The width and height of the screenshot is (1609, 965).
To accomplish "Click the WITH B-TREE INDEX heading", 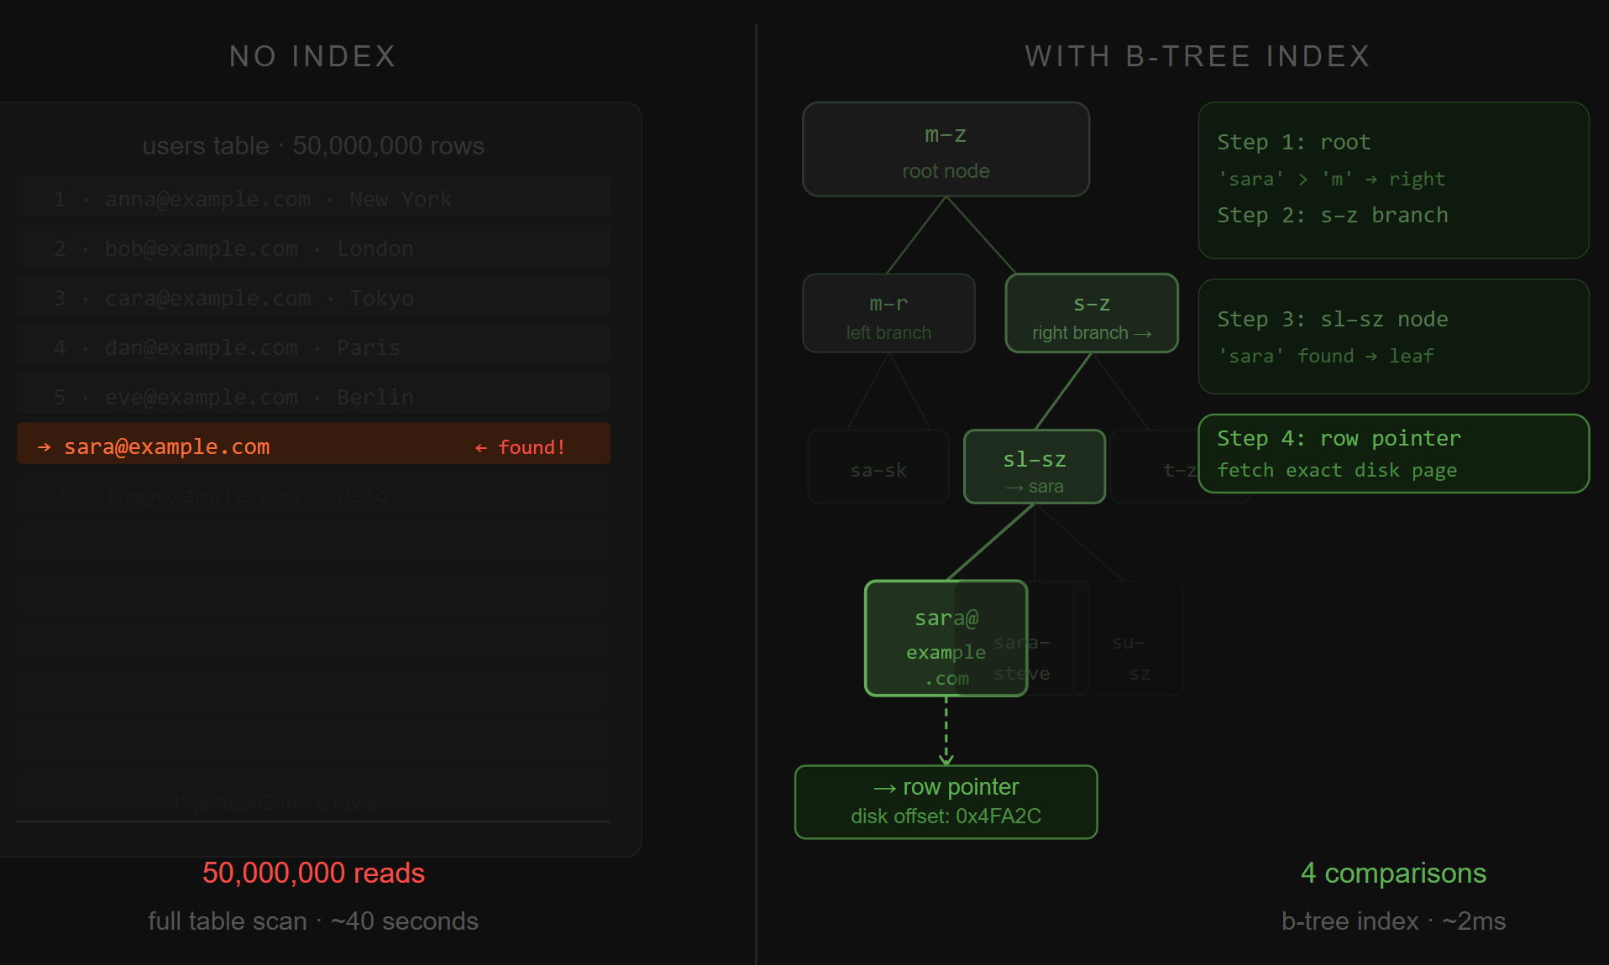I will point(1198,56).
